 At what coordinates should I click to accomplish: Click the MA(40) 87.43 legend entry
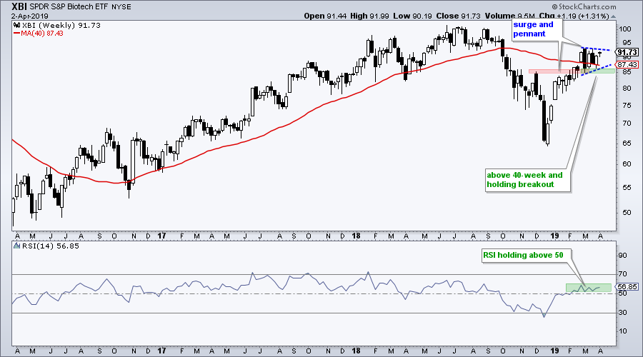click(x=39, y=33)
